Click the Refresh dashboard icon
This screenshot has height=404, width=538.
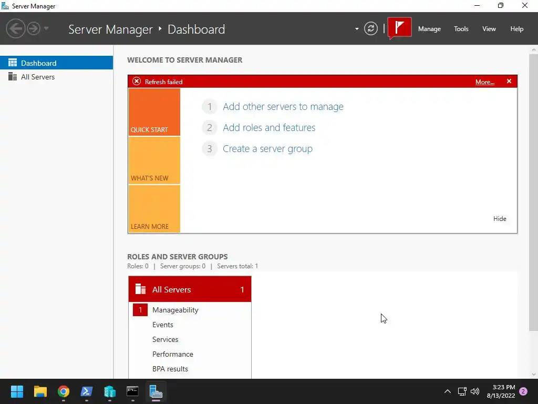370,28
